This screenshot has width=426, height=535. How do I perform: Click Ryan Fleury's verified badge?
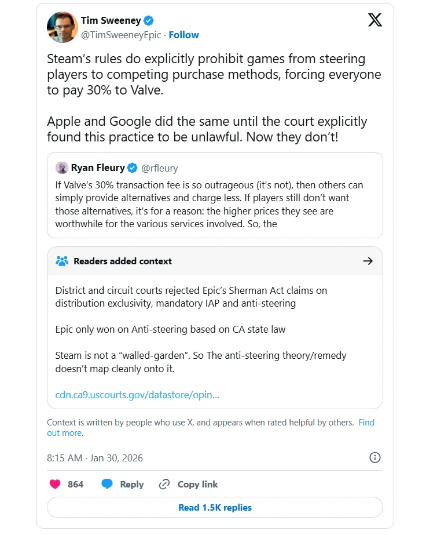132,168
